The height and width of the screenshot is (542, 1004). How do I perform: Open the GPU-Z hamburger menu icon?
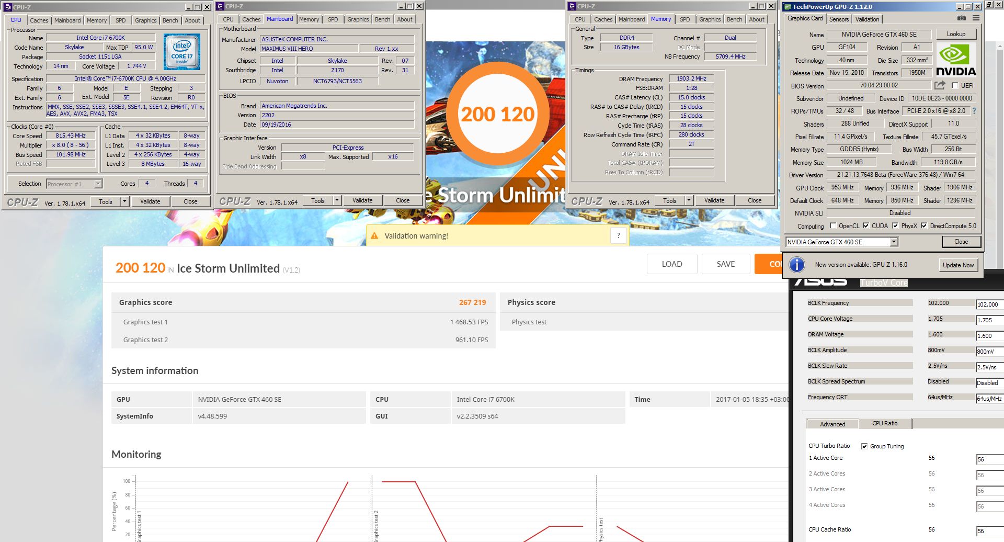coord(976,18)
